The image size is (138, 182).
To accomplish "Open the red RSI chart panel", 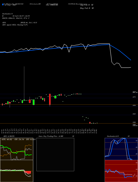I will point(121,171).
